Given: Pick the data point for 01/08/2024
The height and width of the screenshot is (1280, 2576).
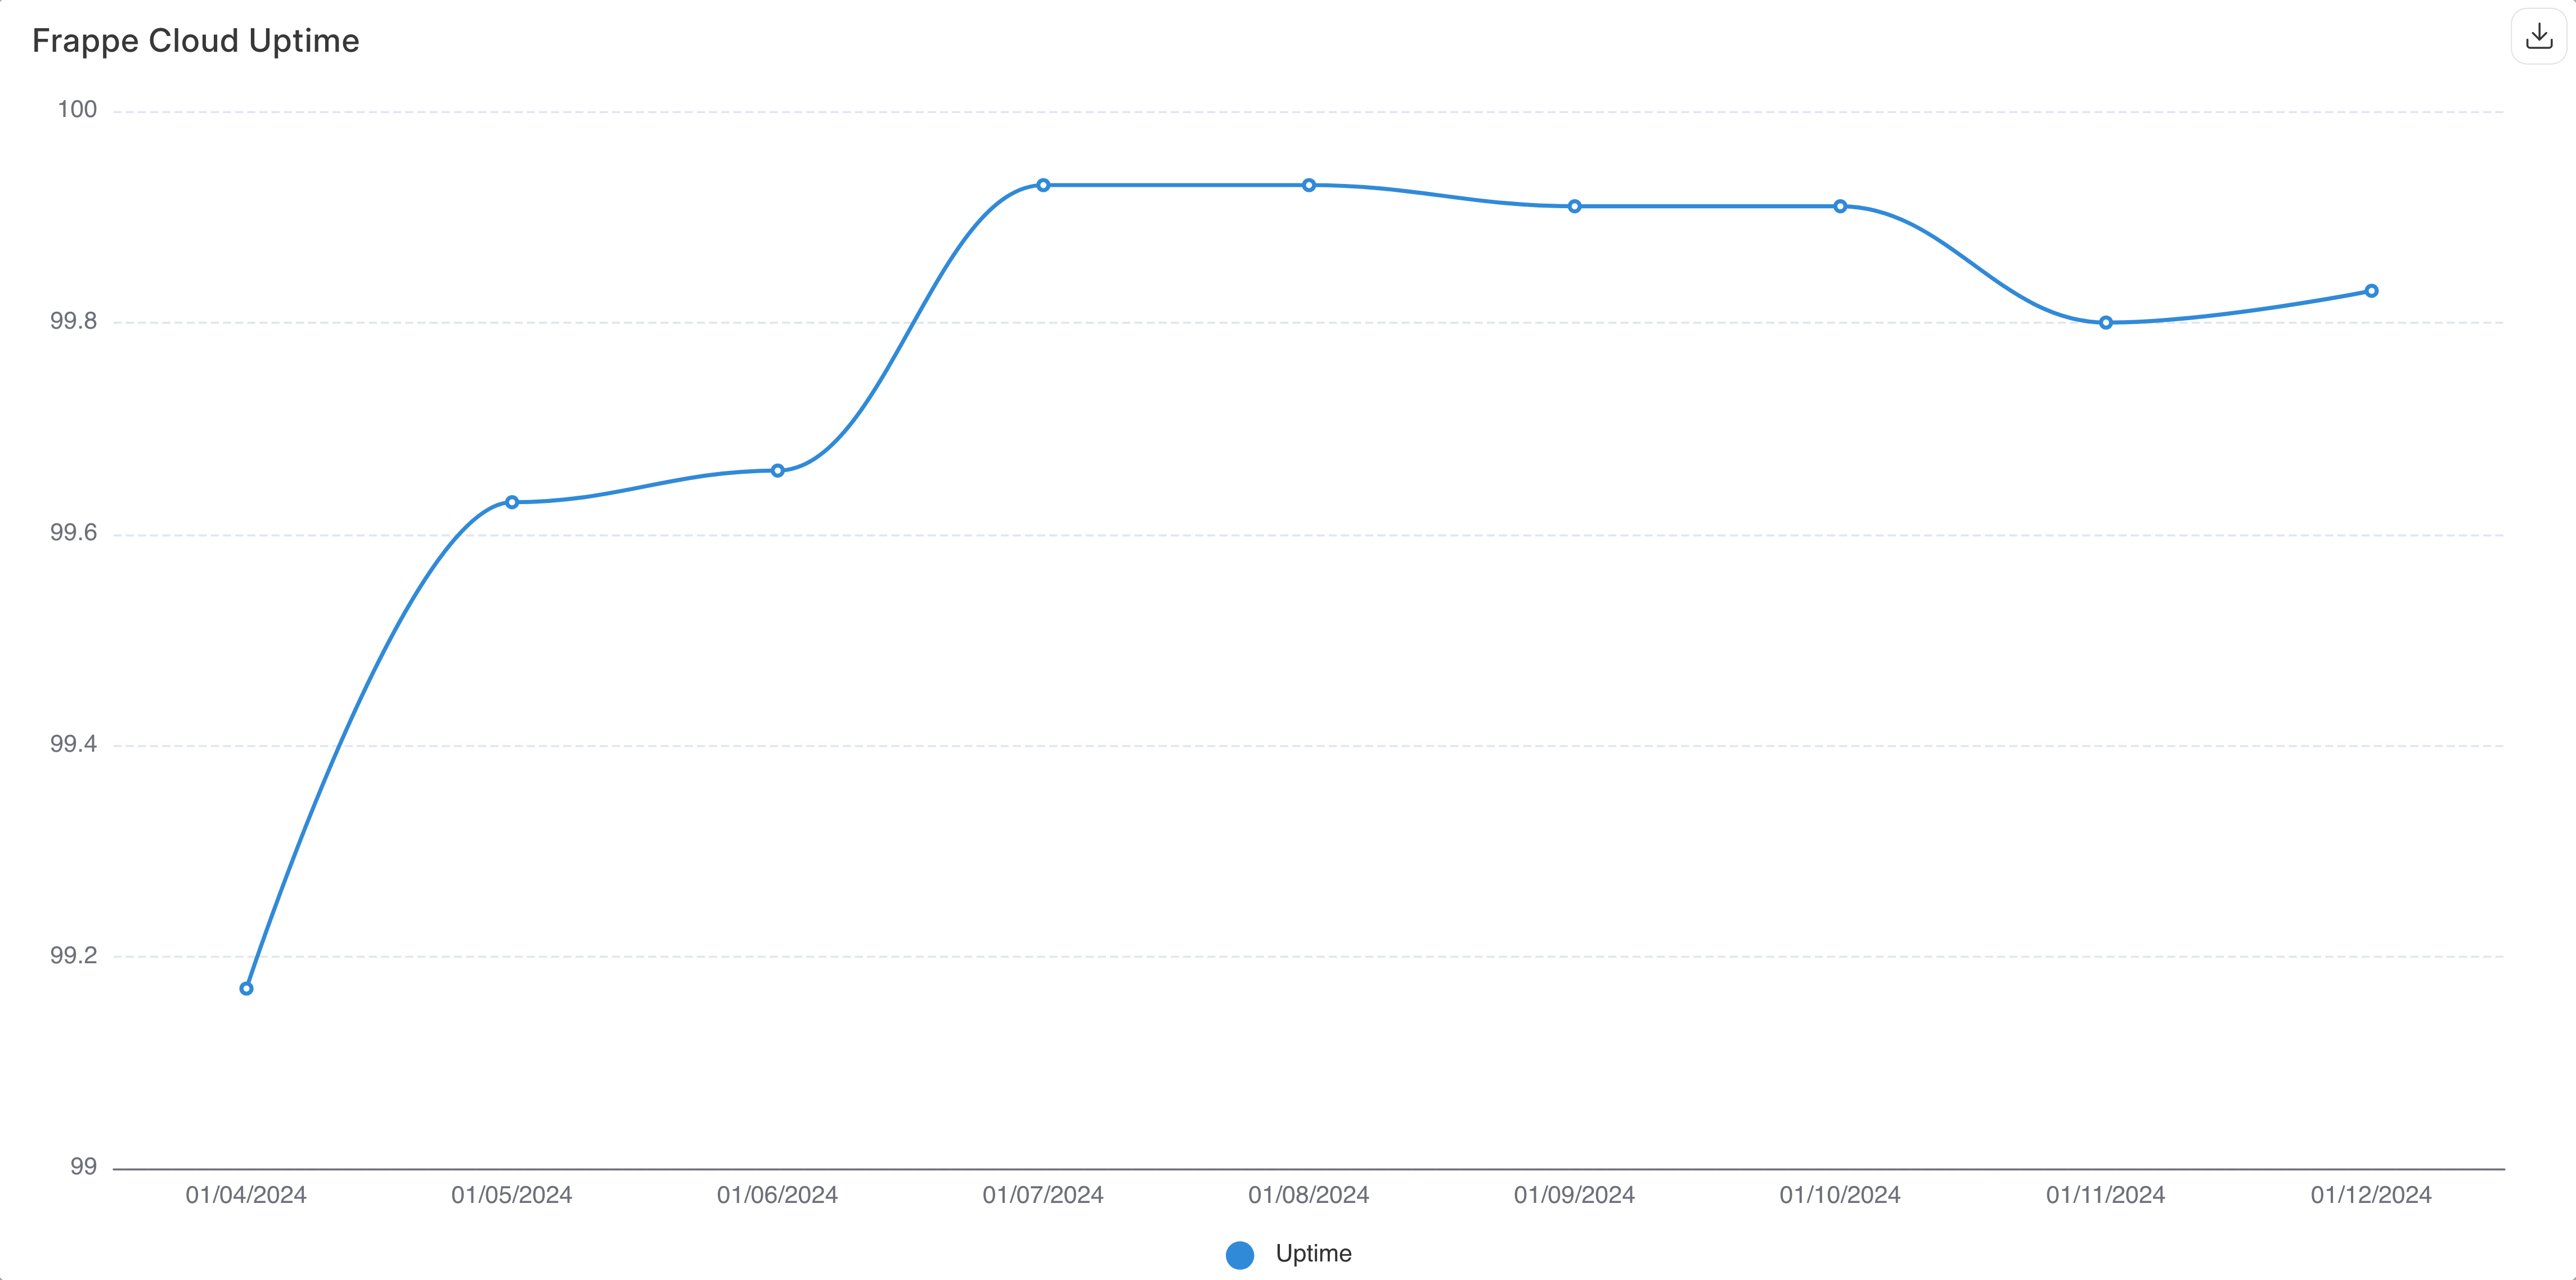Looking at the screenshot, I should [x=1309, y=185].
